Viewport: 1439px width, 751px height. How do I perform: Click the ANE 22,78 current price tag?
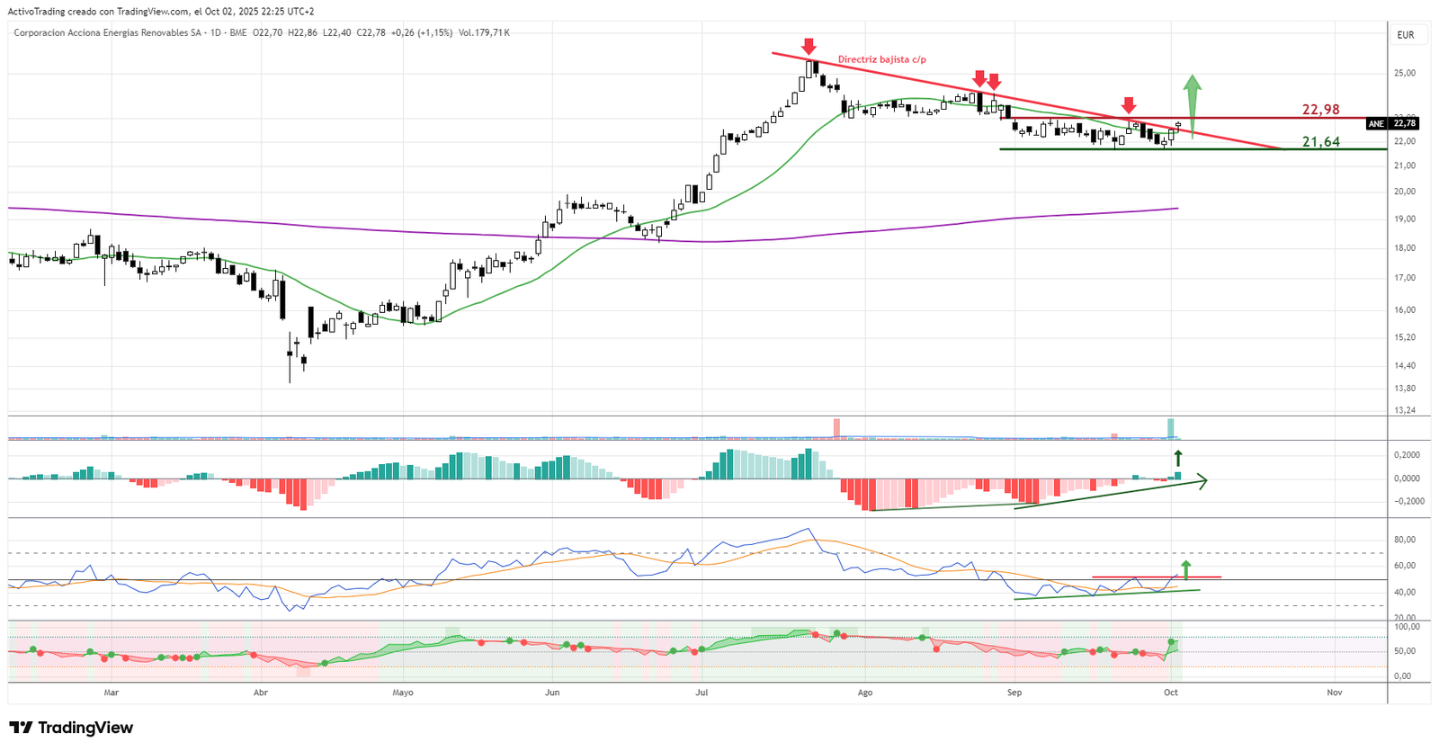(1391, 123)
